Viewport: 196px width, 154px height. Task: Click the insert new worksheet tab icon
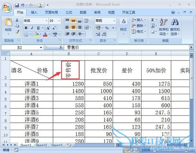tap(69, 145)
